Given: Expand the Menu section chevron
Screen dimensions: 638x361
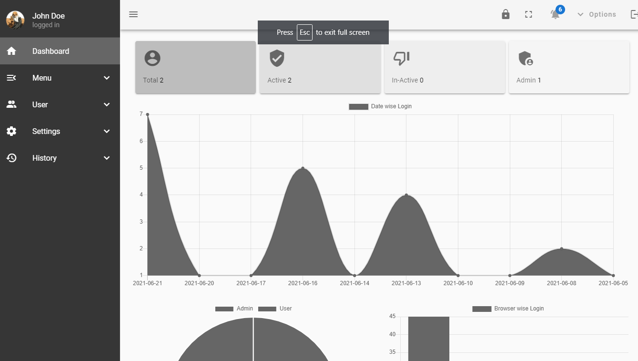Looking at the screenshot, I should [107, 78].
